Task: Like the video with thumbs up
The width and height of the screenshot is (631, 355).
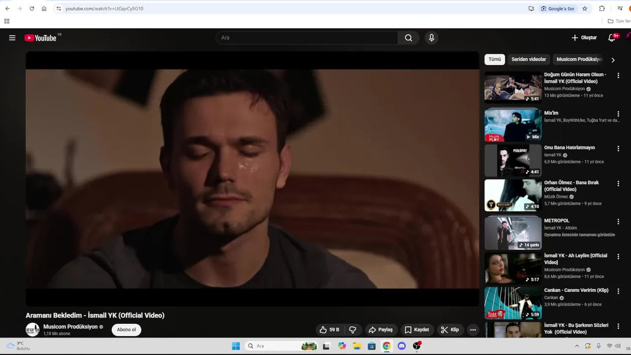Action: pos(329,330)
